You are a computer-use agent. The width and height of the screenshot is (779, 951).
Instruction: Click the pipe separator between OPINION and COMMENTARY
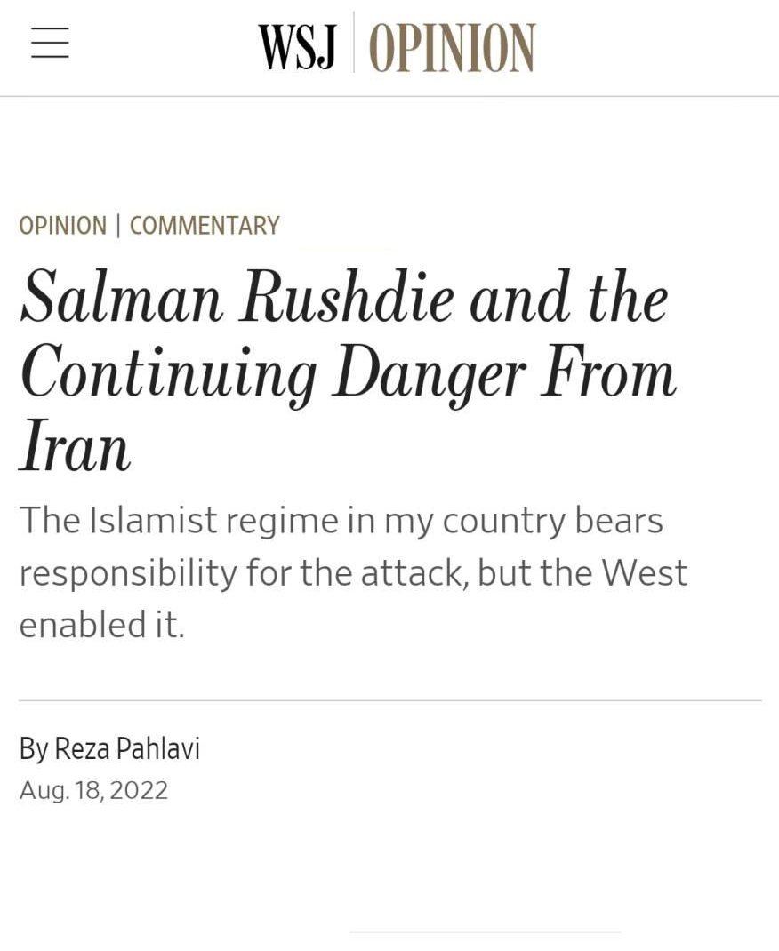(118, 226)
